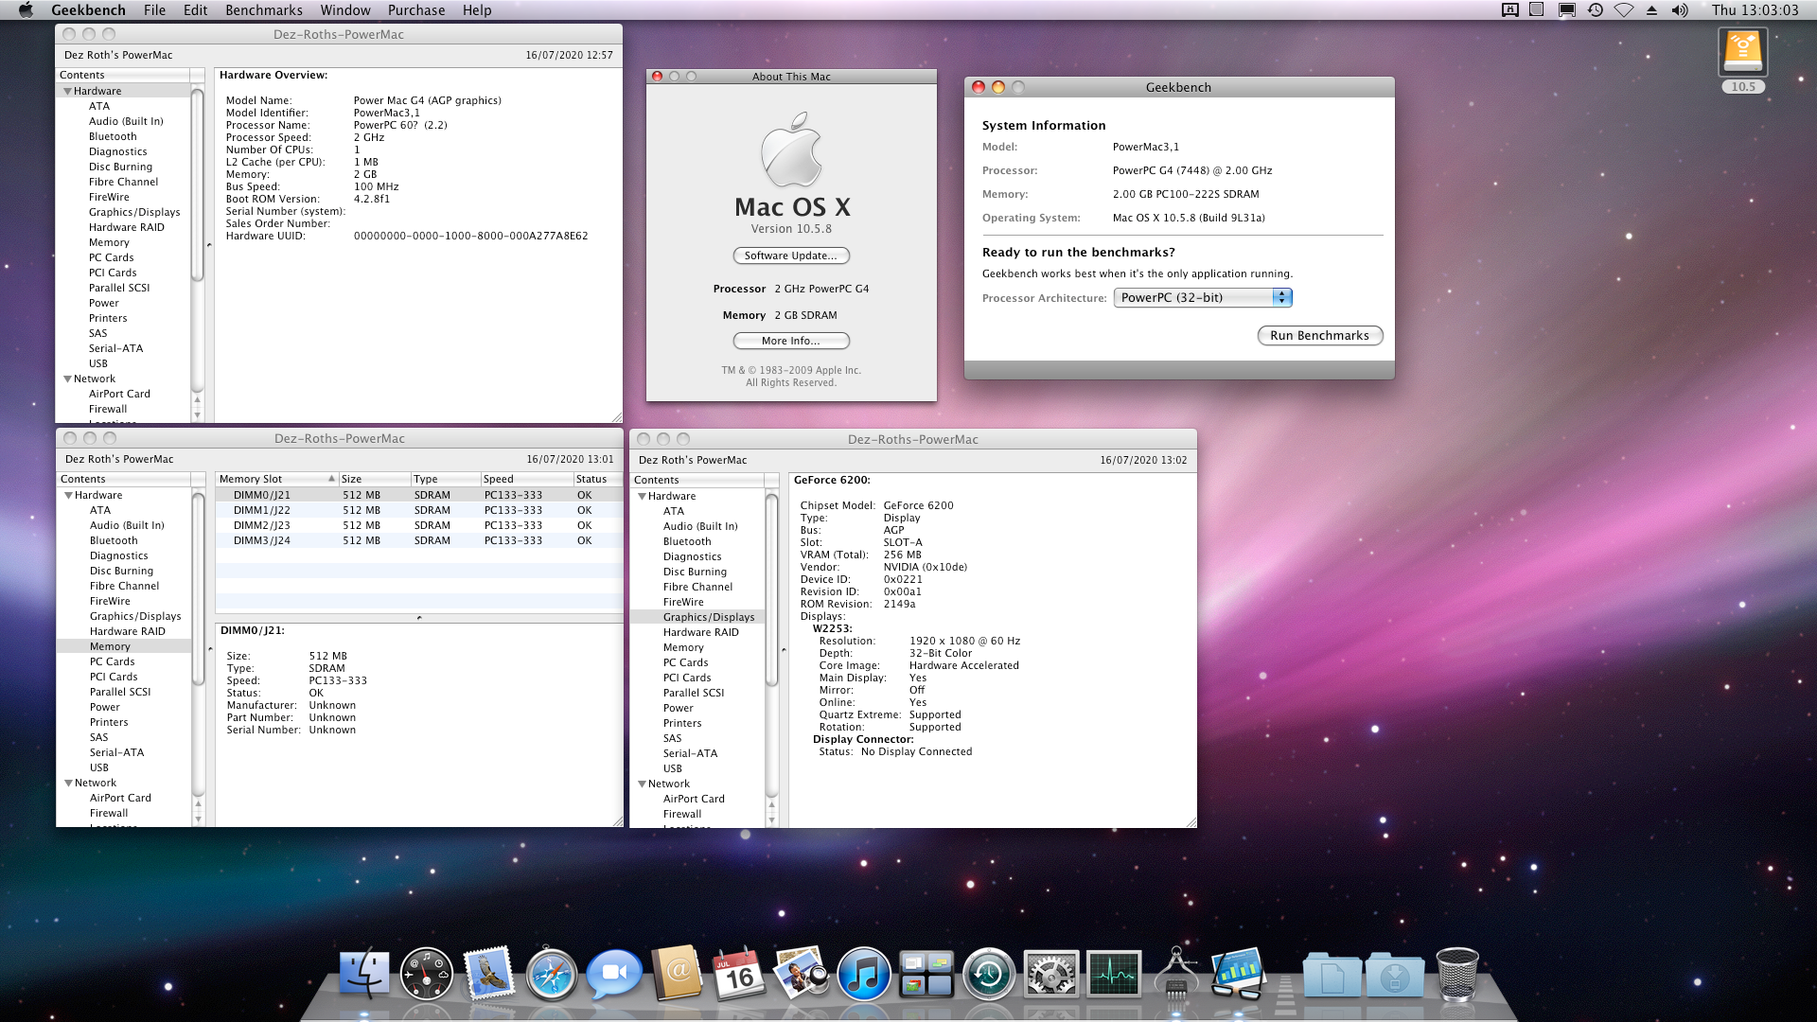1817x1022 pixels.
Task: Select USB in Hardware Overview window sidebar
Action: coord(98,364)
